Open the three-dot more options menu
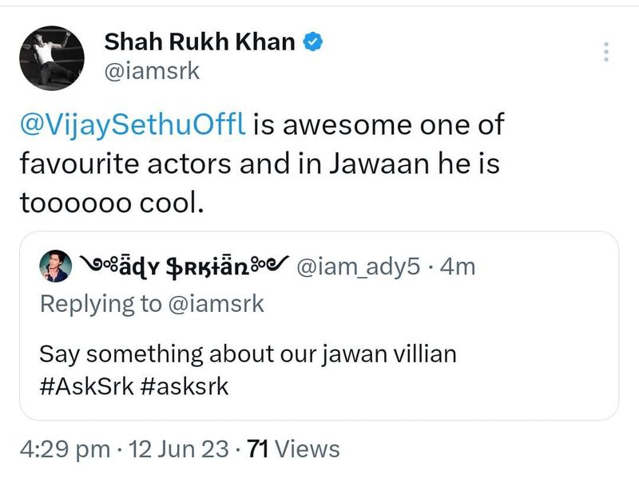 (606, 52)
